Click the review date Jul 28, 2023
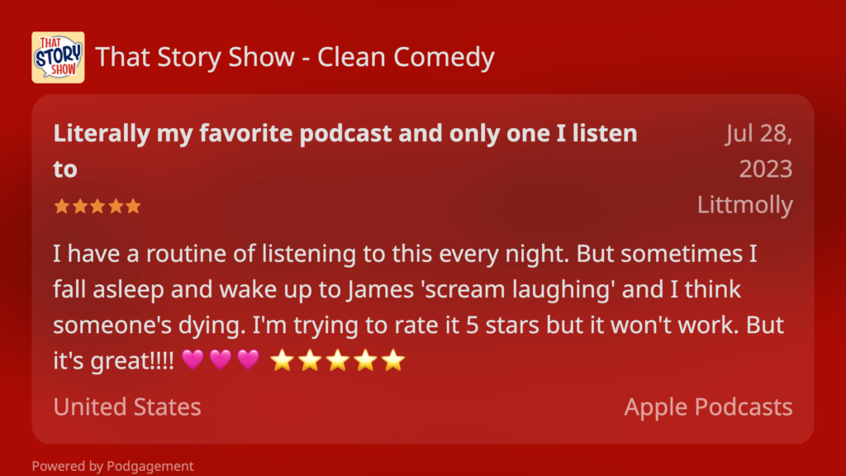The width and height of the screenshot is (846, 476). pyautogui.click(x=758, y=150)
